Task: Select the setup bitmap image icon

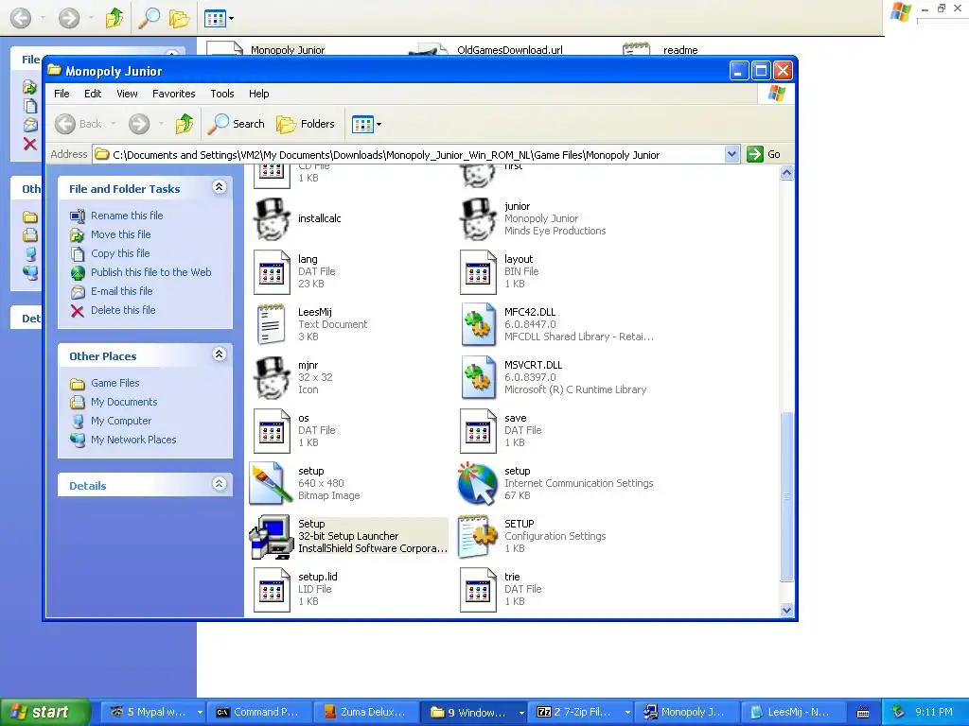Action: click(x=271, y=483)
